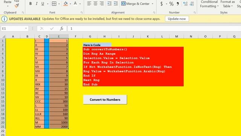Click Format Painter brush
241x136 pixels.
(17, 6)
